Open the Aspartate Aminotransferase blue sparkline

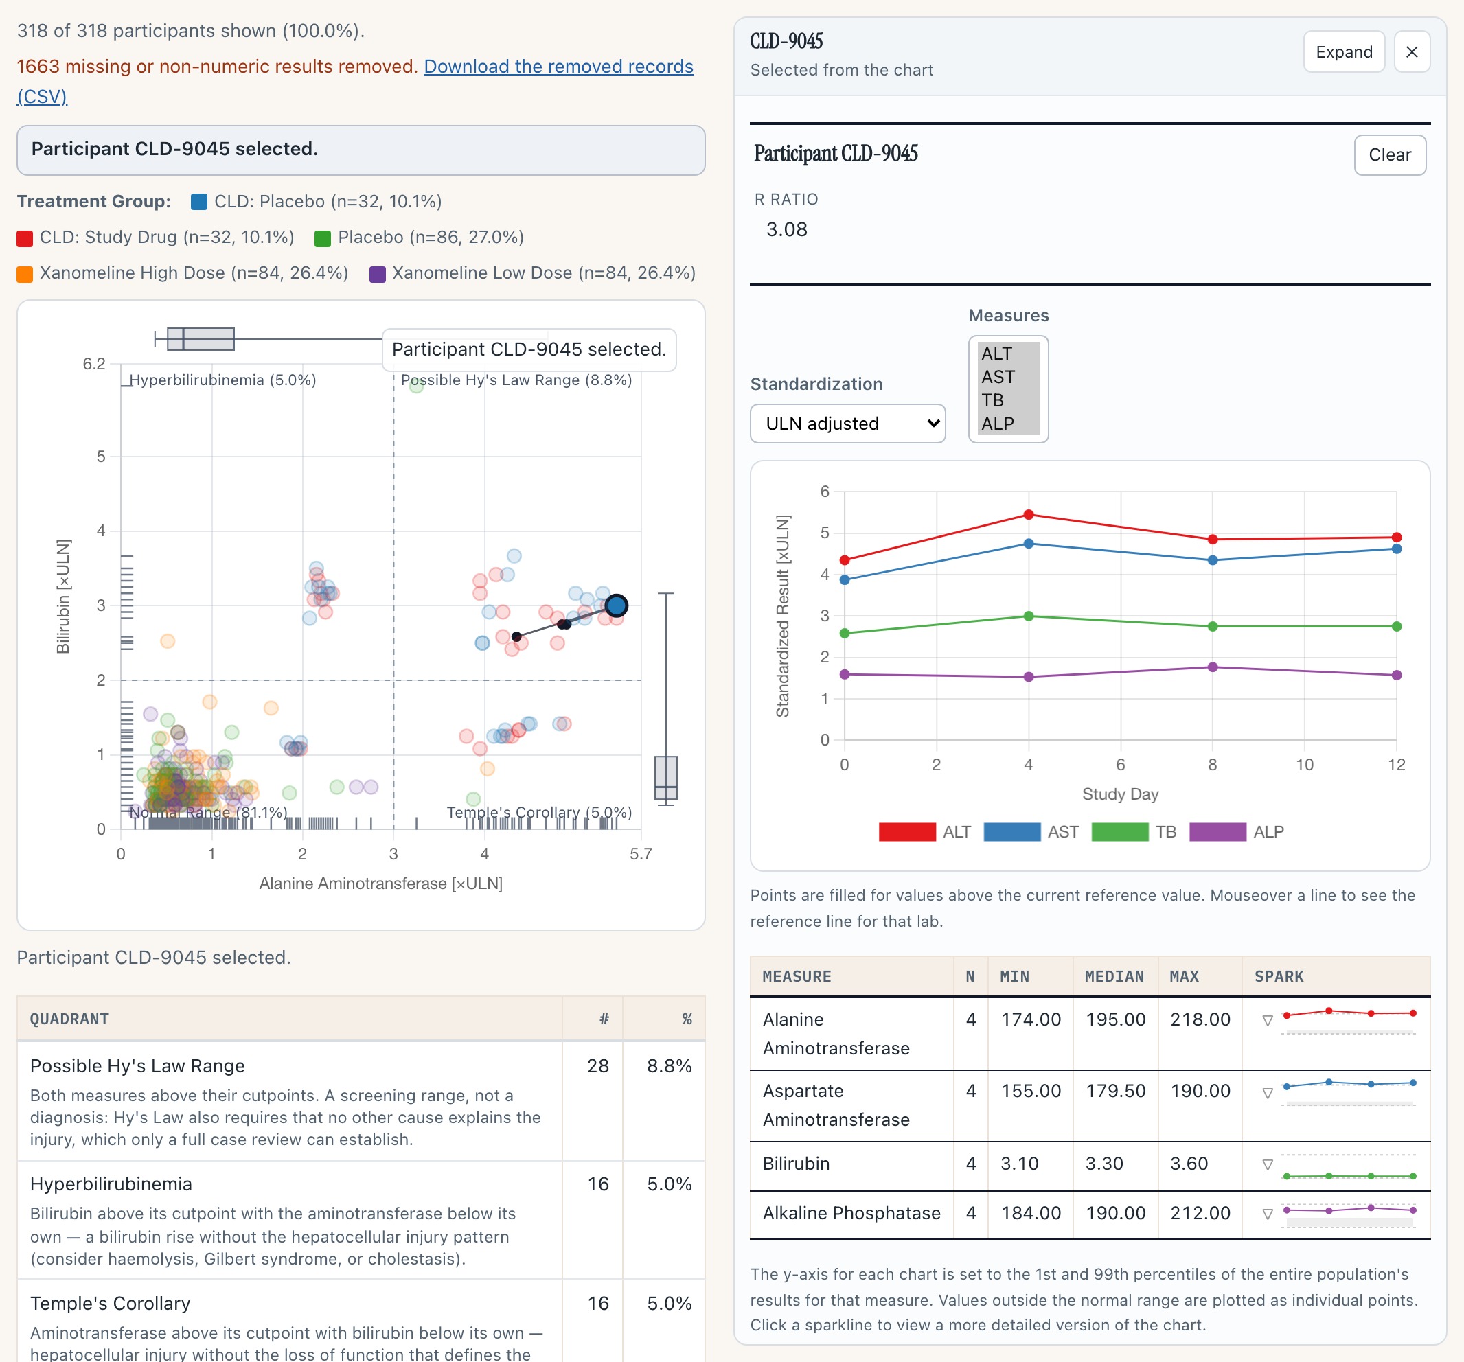click(x=1349, y=1092)
